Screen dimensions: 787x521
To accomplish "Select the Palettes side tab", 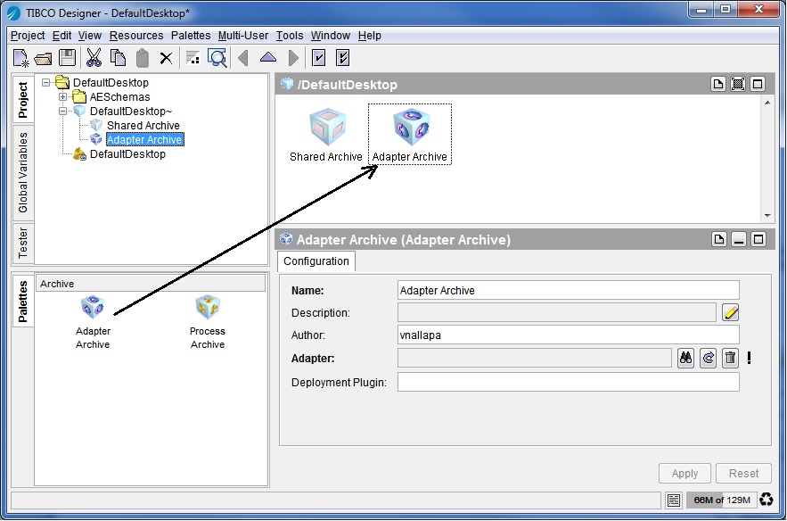I will tap(23, 301).
